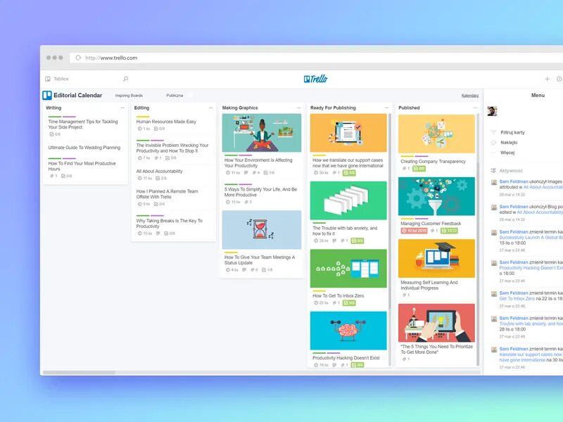
Task: Open the Tablice boards menu
Action: 57,79
